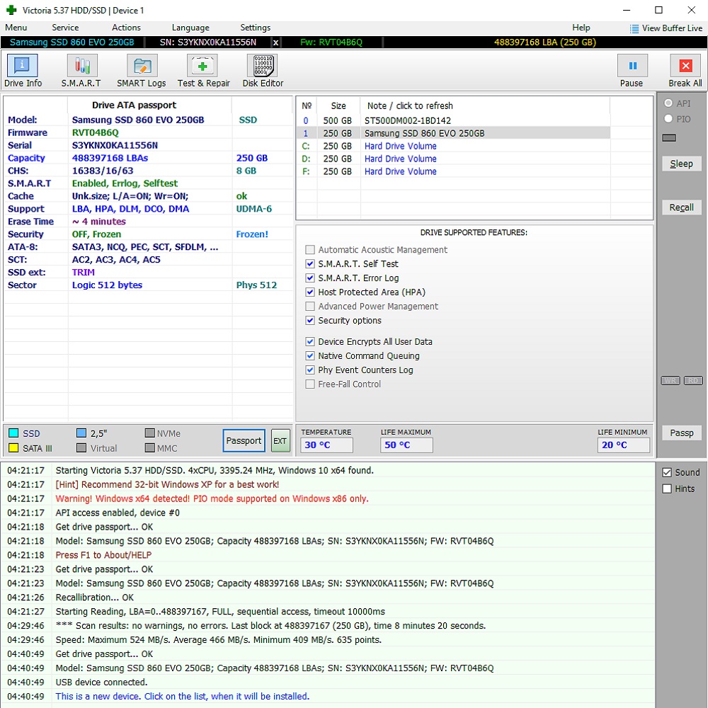Select the C: Hard Drive Volume row

453,147
